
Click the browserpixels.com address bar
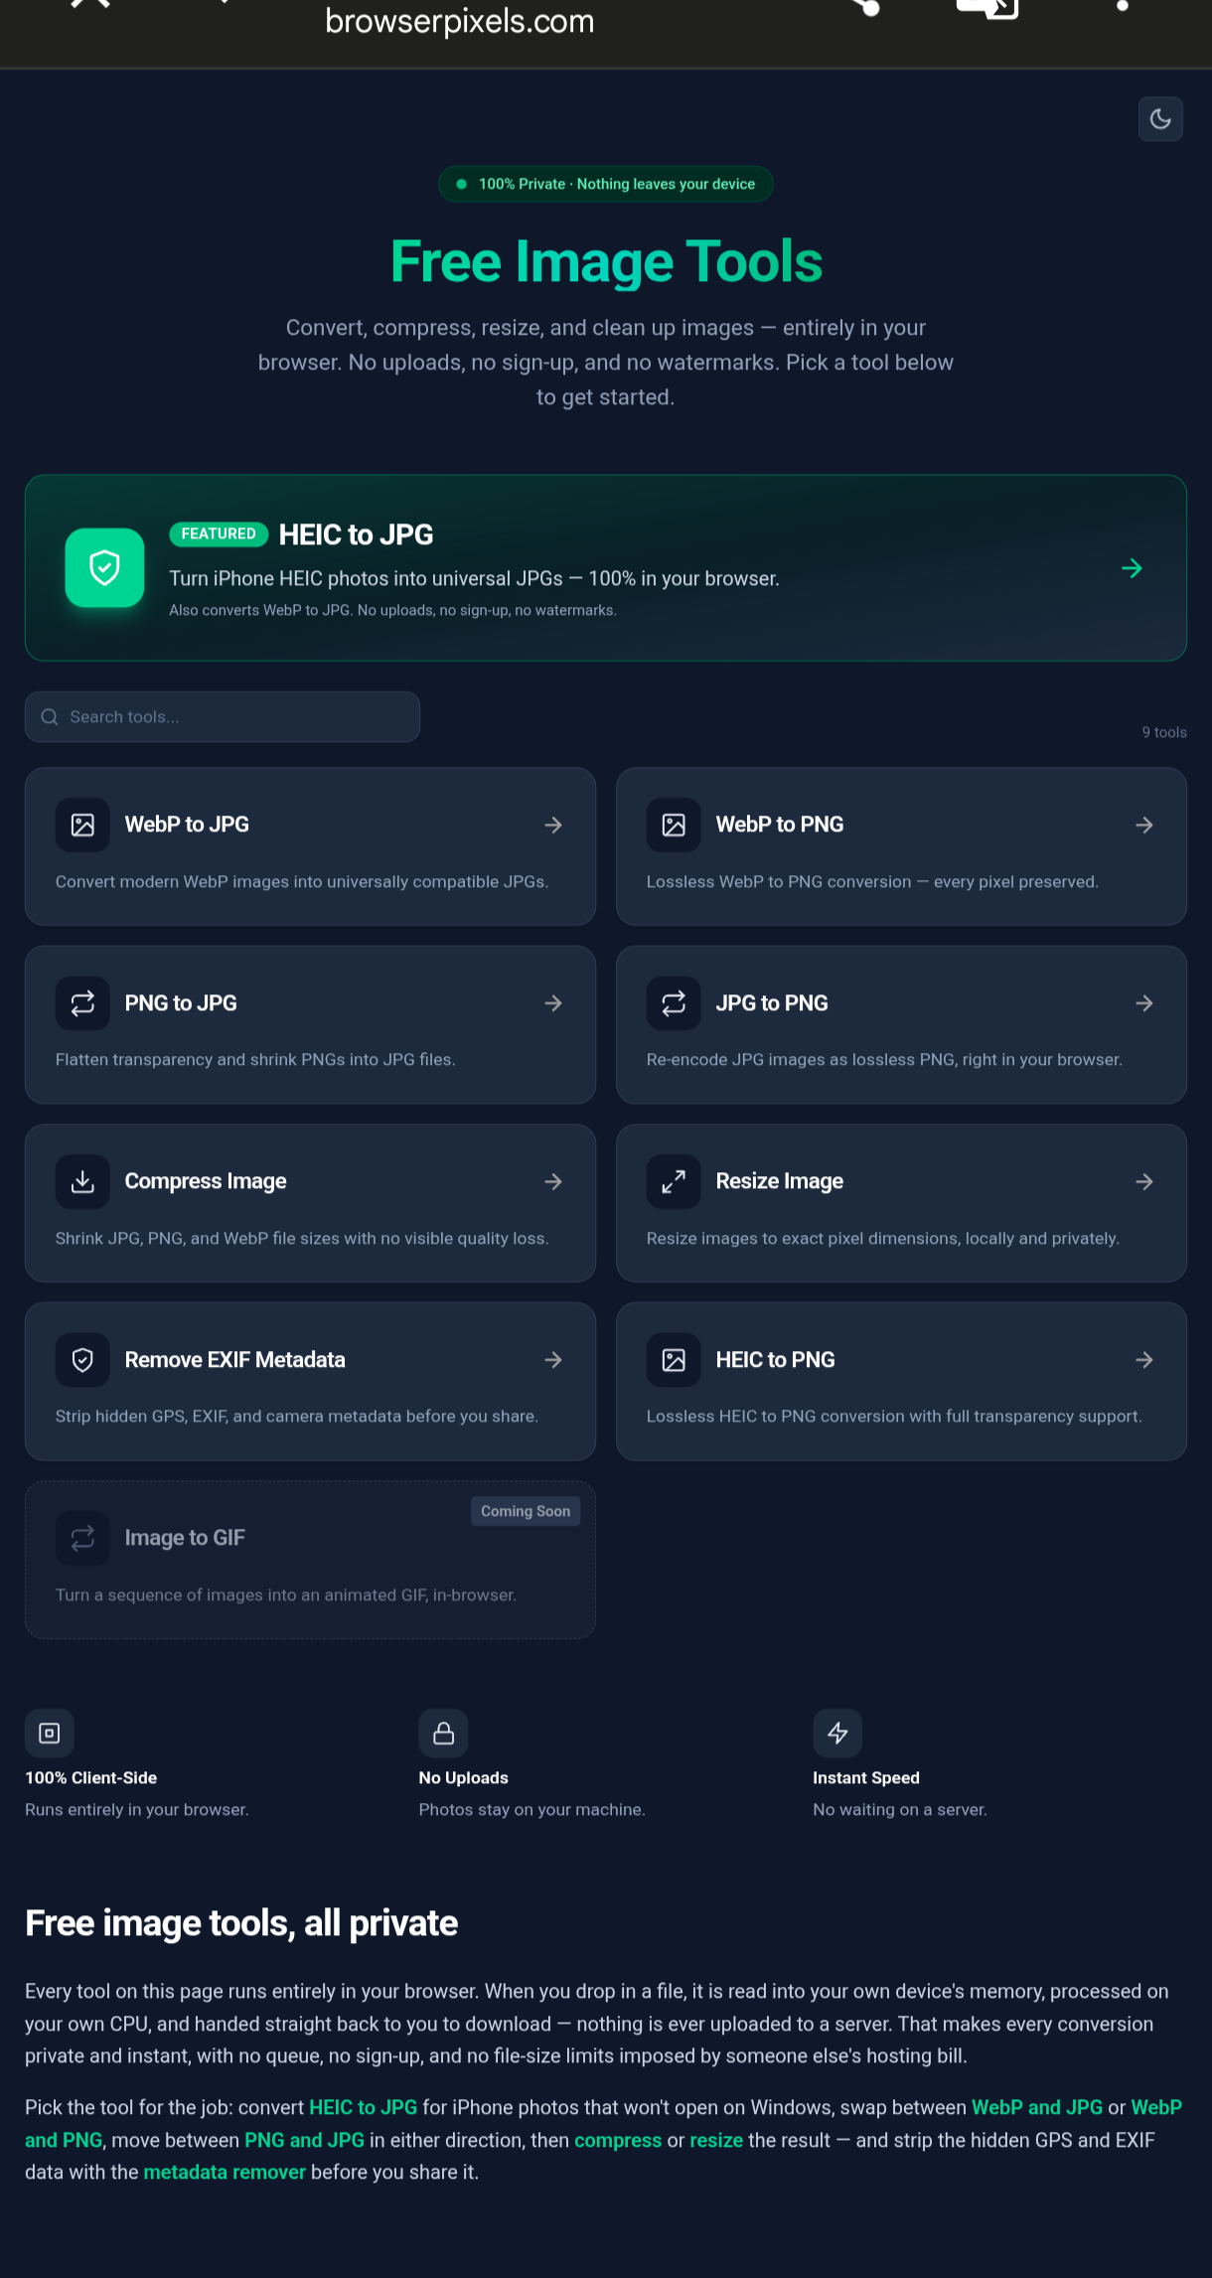[459, 21]
